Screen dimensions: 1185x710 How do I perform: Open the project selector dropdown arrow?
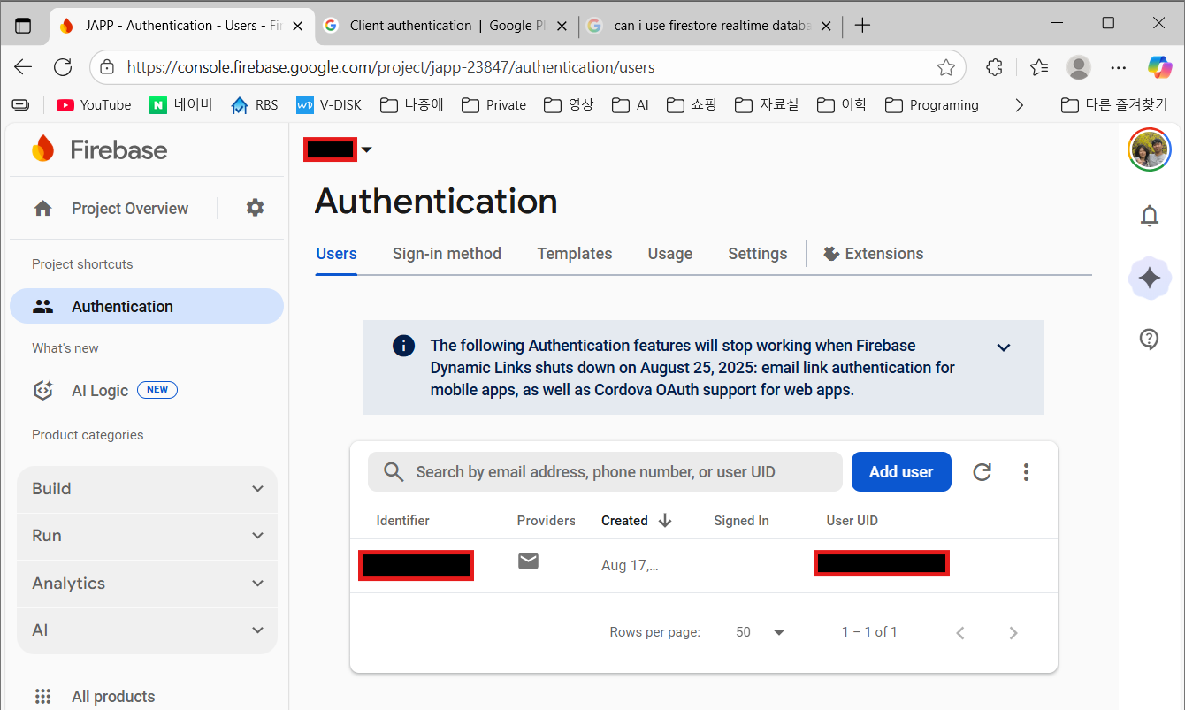366,150
